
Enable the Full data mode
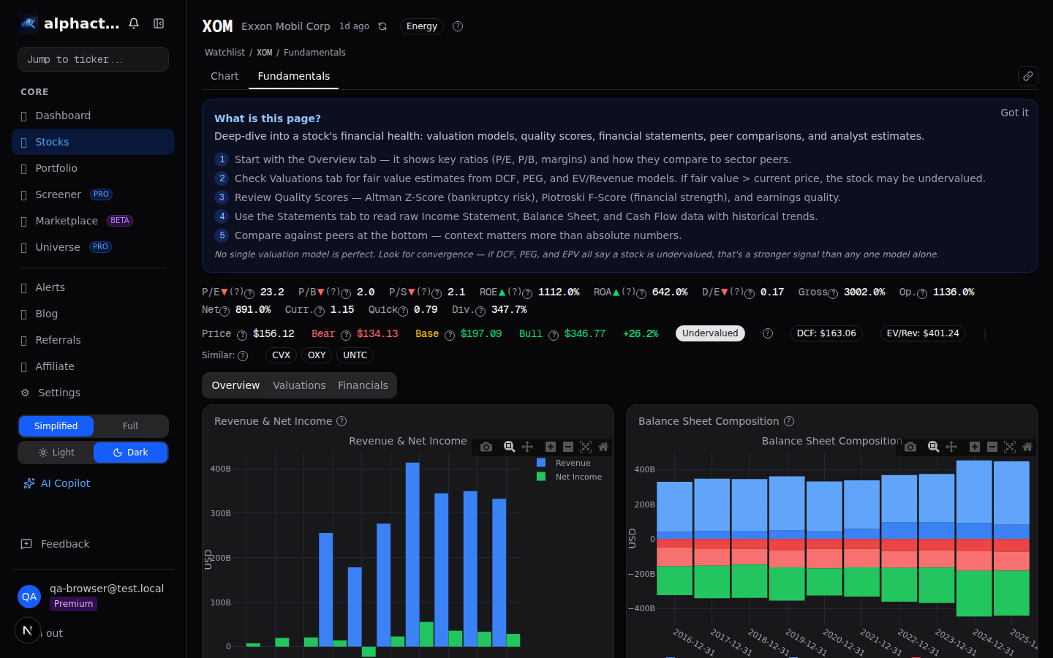point(130,426)
